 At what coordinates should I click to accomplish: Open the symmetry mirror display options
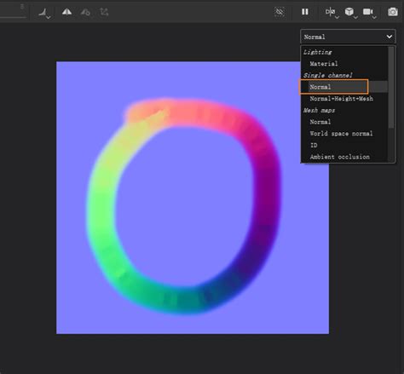click(331, 12)
